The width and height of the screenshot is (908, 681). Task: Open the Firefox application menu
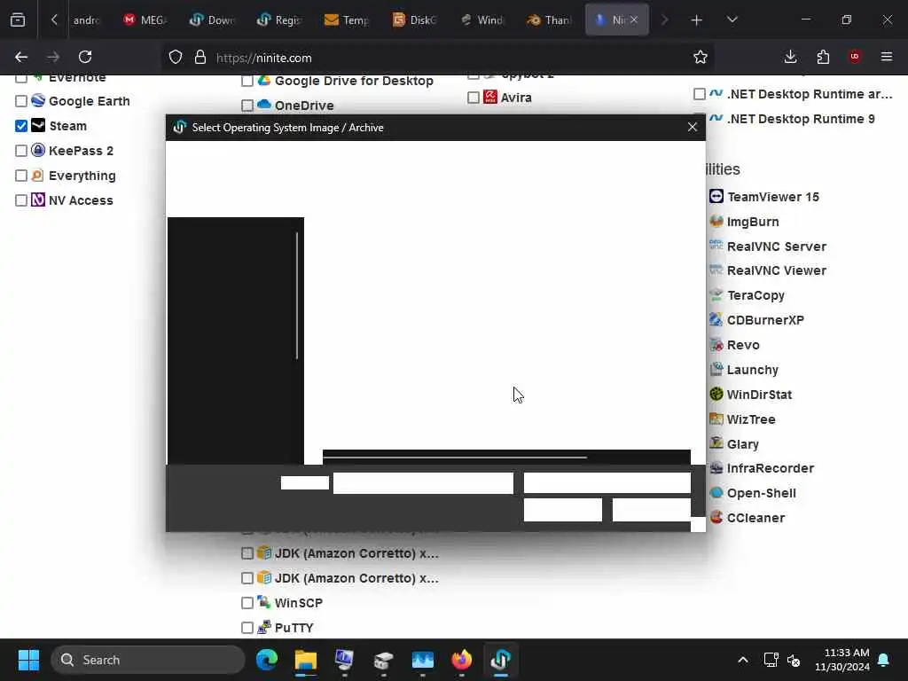pos(887,57)
